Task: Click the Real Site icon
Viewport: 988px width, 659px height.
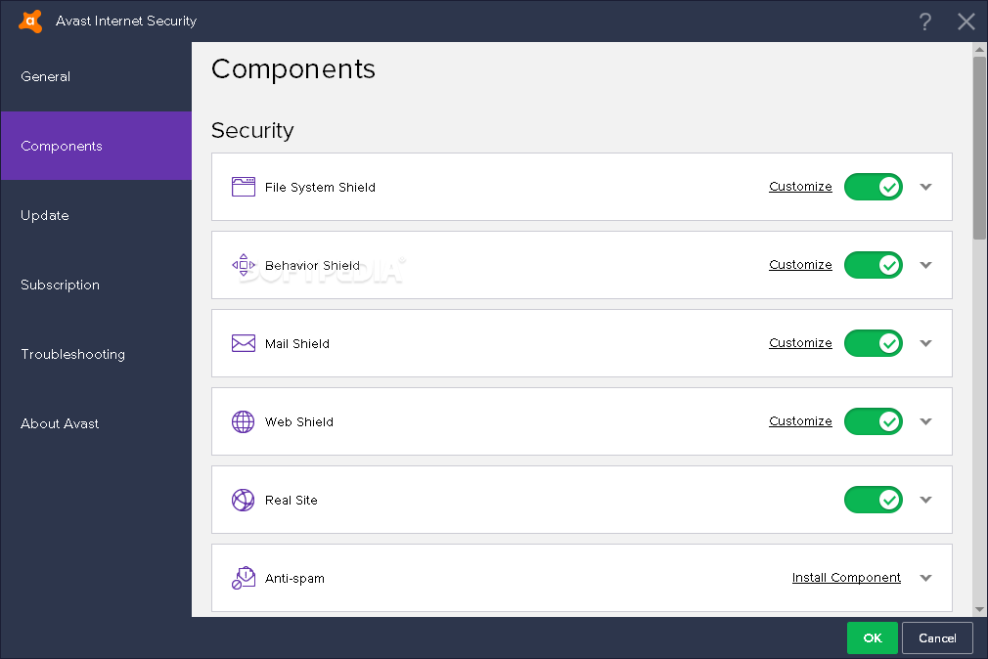Action: (x=244, y=500)
